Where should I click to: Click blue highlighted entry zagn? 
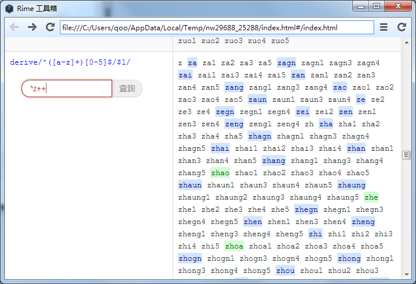[x=286, y=63]
